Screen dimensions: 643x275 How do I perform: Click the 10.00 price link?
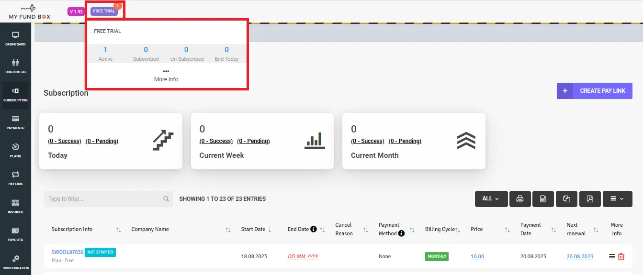(477, 257)
